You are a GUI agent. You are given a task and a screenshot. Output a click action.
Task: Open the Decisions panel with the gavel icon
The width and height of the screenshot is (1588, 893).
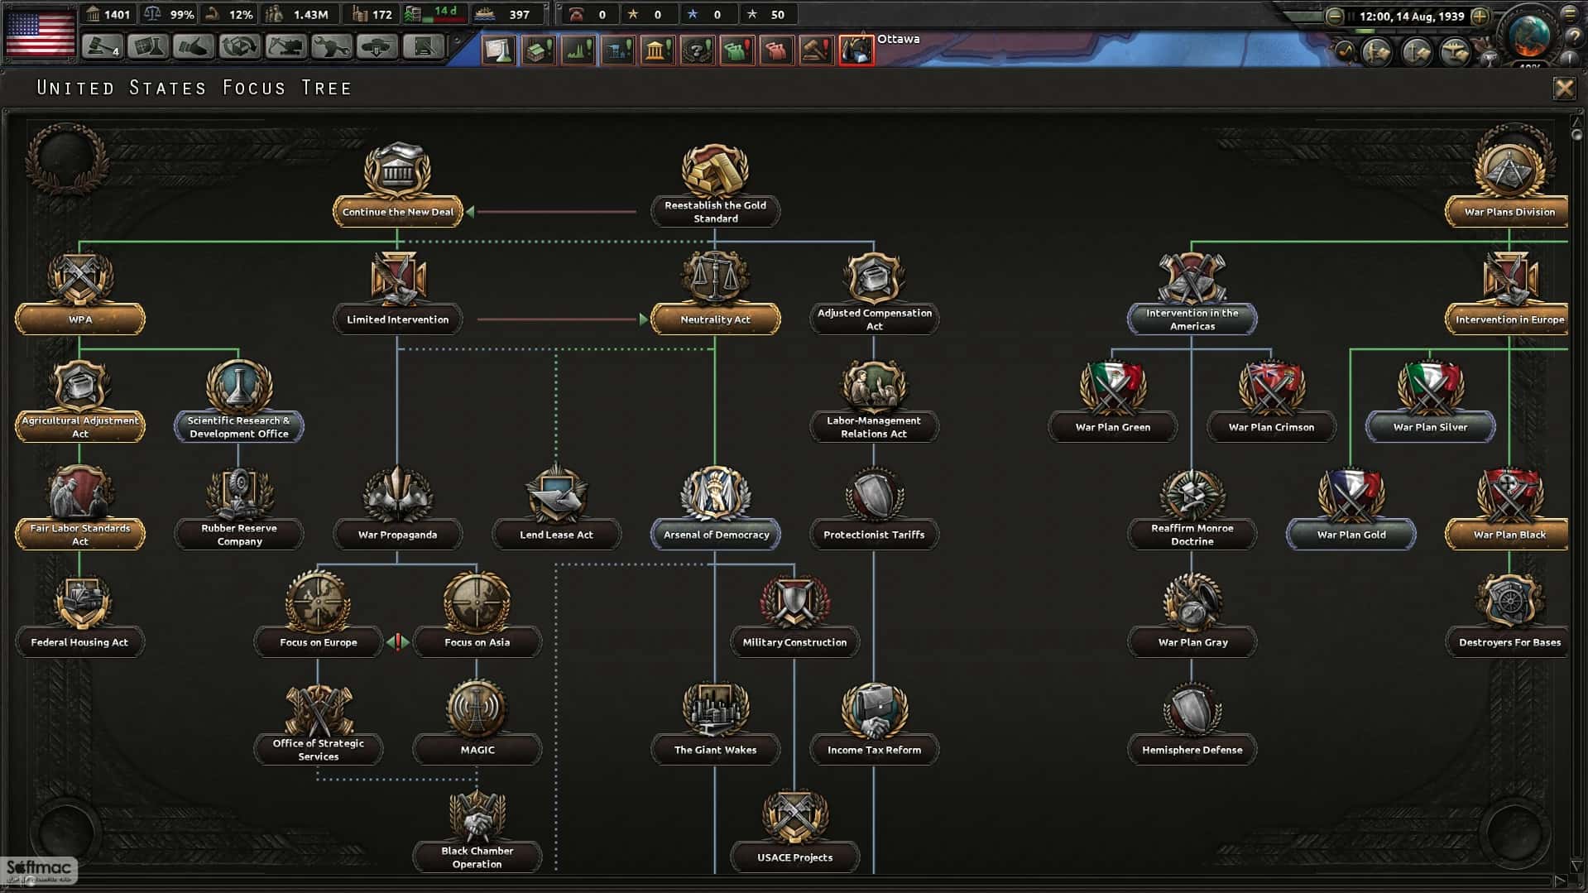point(818,50)
